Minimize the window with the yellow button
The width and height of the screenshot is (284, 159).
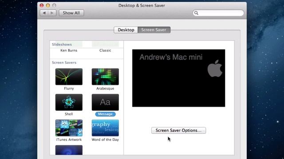48,5
